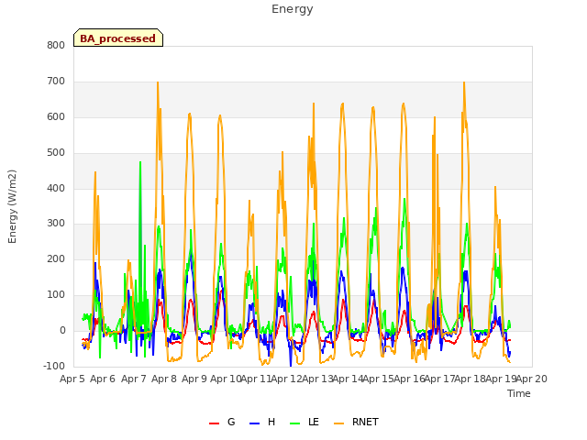
Task: Click the green LE legend color marker
Action: tap(295, 423)
